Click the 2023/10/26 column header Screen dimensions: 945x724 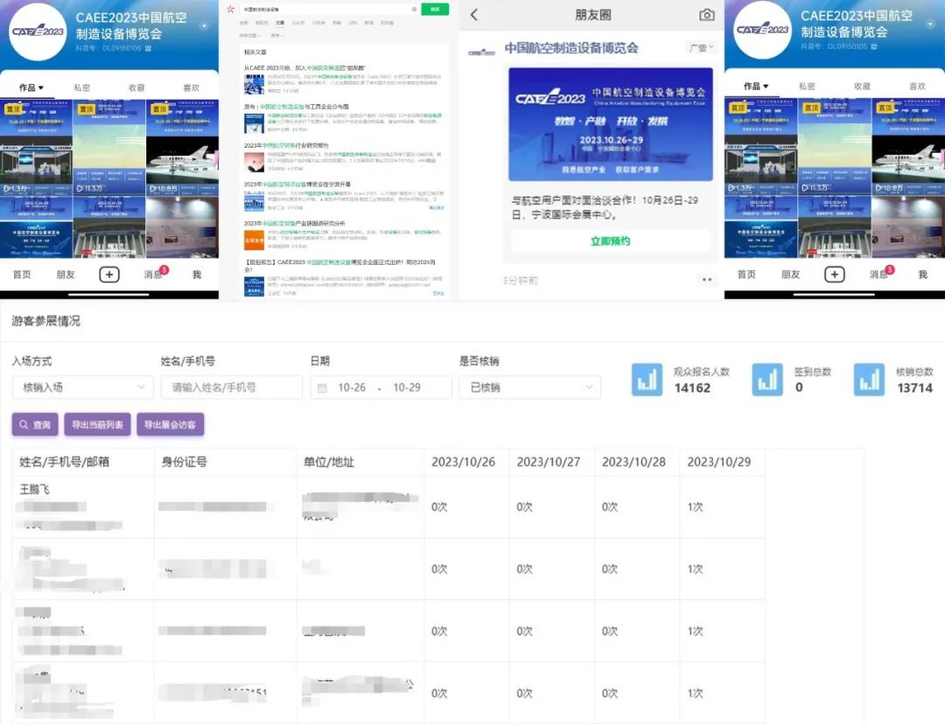pos(464,462)
